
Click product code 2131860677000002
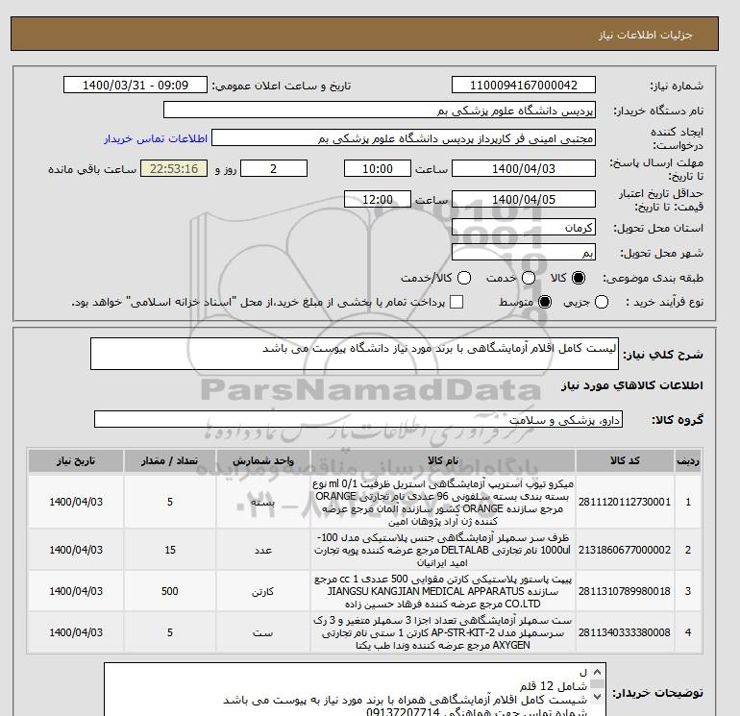click(625, 550)
